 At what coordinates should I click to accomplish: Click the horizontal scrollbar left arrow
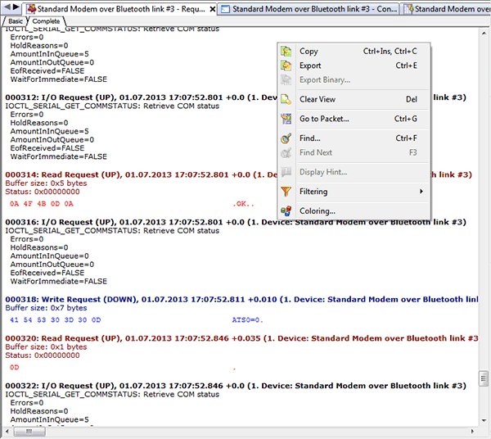tap(7, 432)
